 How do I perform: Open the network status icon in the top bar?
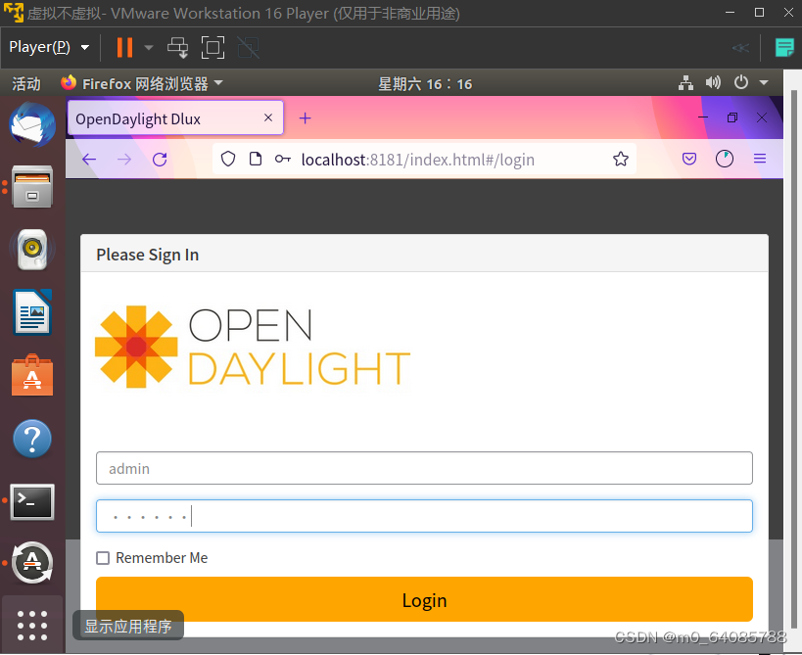tap(685, 83)
